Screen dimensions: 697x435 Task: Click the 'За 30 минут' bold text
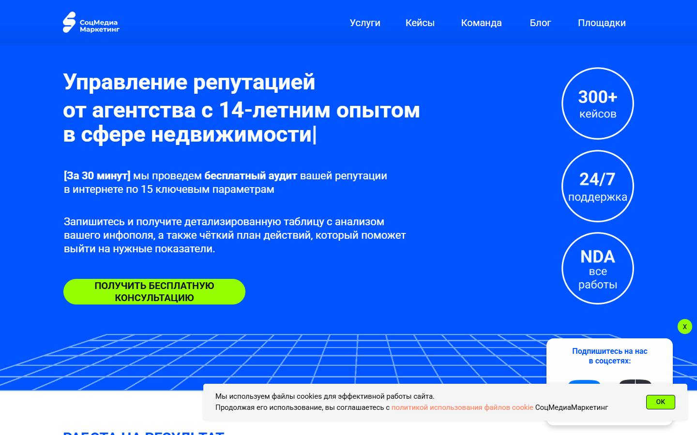click(97, 175)
